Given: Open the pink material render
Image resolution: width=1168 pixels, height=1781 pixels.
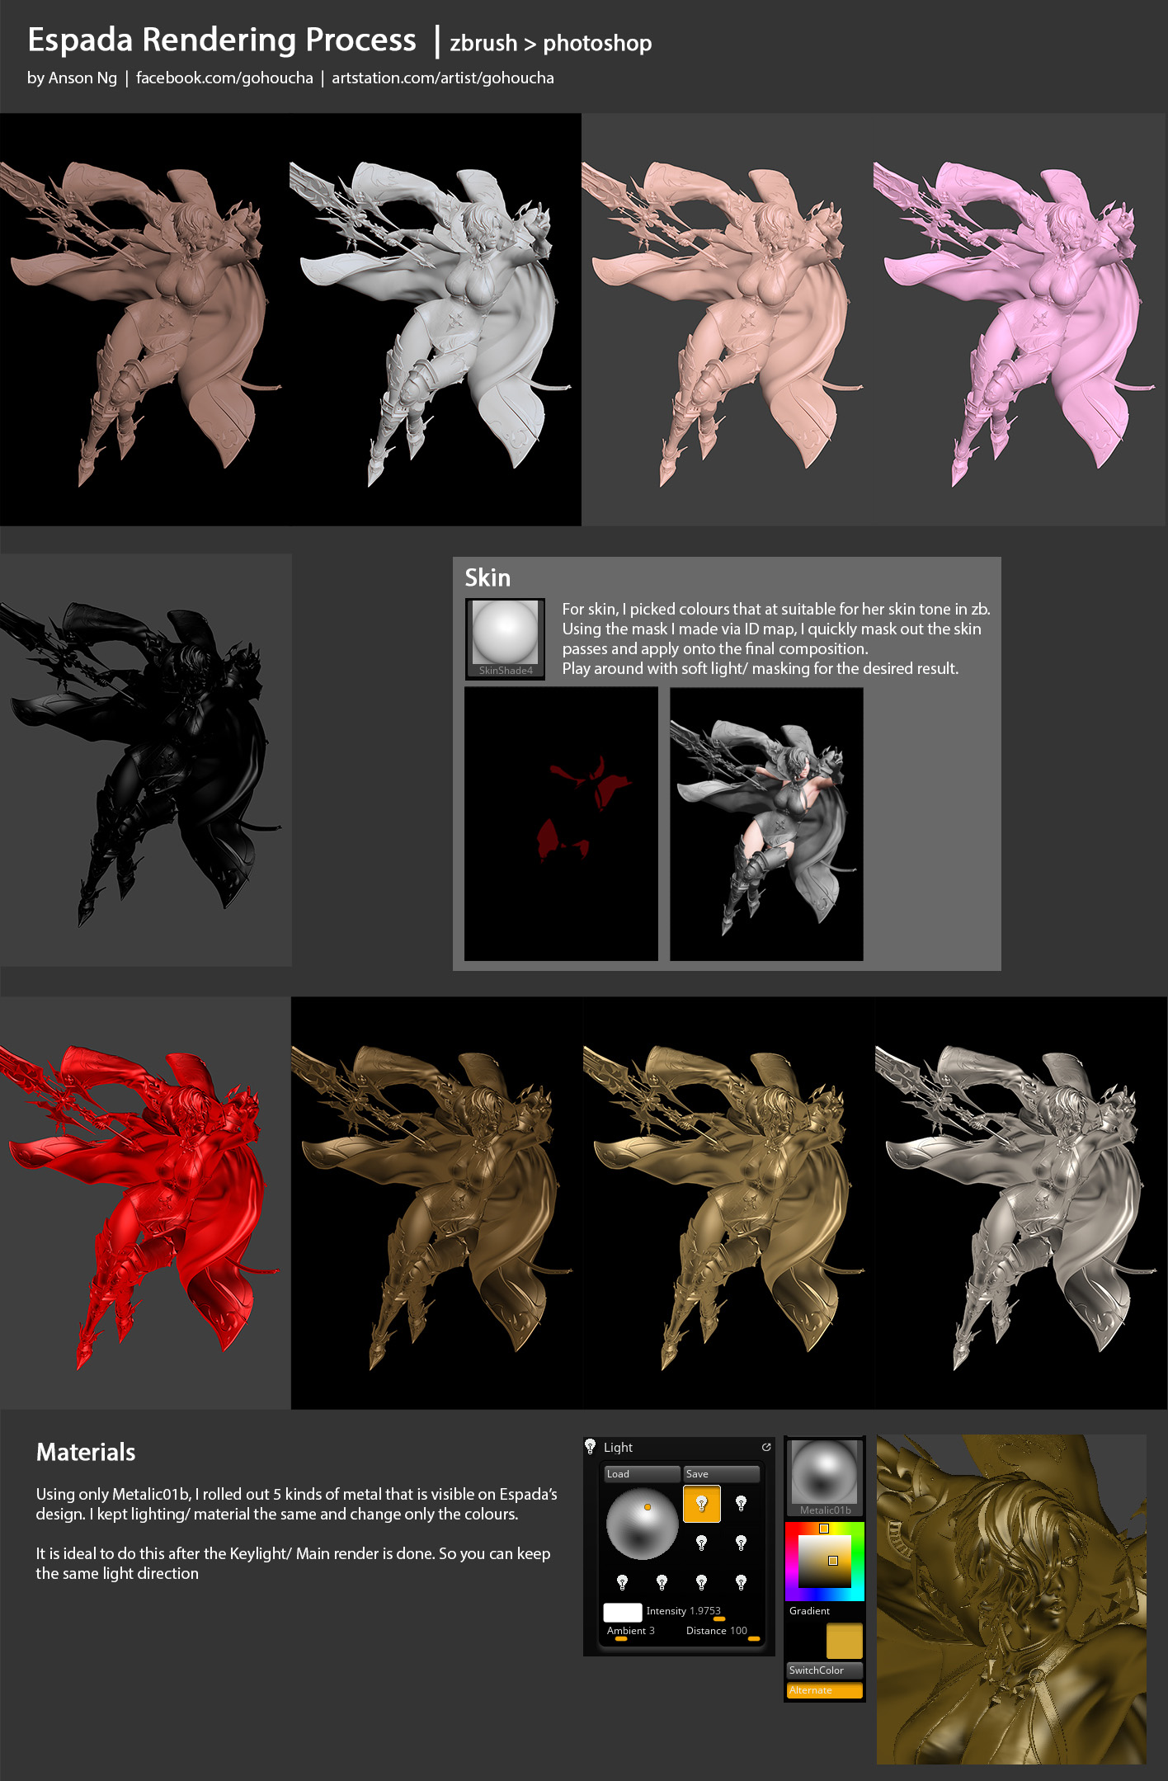Looking at the screenshot, I should coord(1020,319).
